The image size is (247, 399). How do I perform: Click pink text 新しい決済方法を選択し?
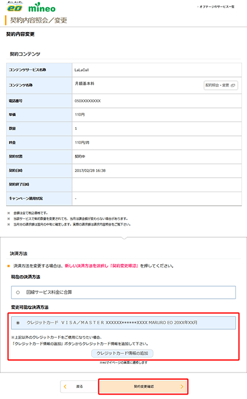[x=87, y=266]
